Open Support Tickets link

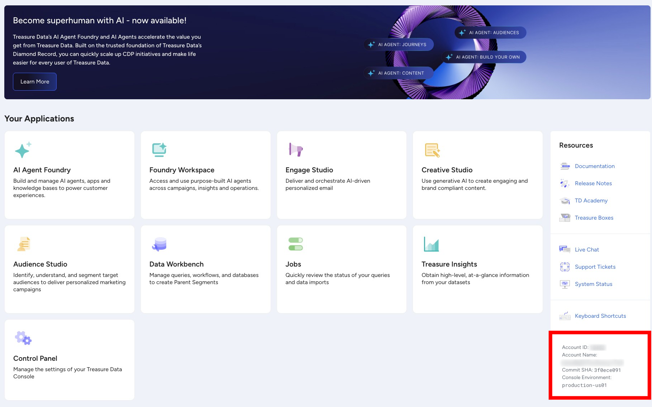pyautogui.click(x=595, y=267)
